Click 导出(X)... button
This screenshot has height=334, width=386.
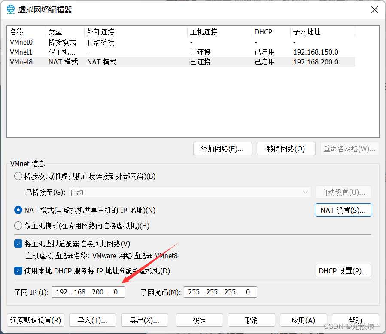tap(145, 320)
